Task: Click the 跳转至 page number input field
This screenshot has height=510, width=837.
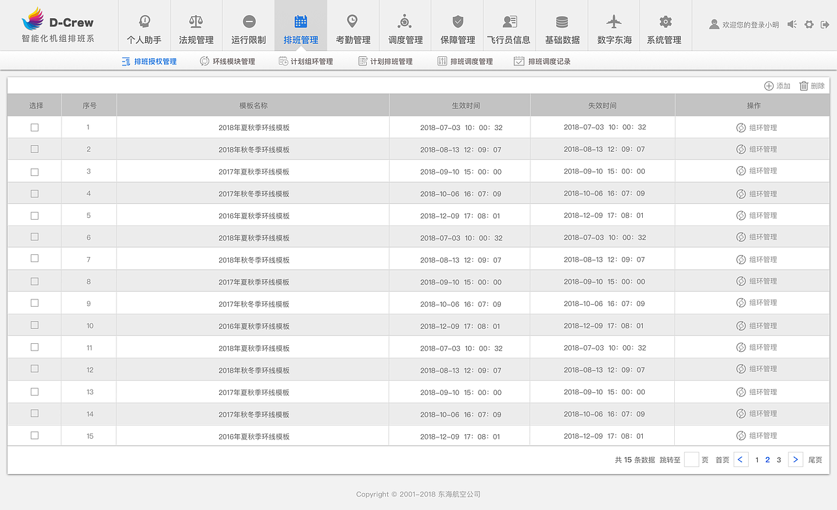Action: pos(691,460)
